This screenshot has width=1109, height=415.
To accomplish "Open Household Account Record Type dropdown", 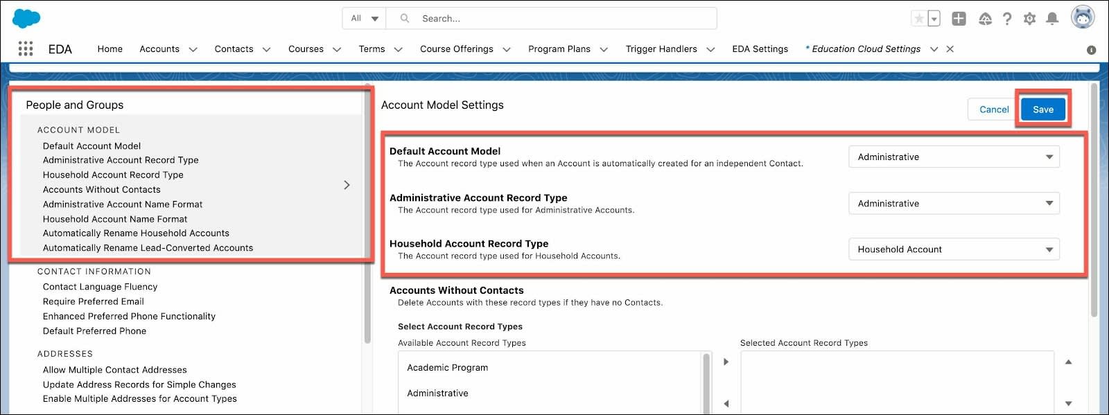I will (954, 249).
